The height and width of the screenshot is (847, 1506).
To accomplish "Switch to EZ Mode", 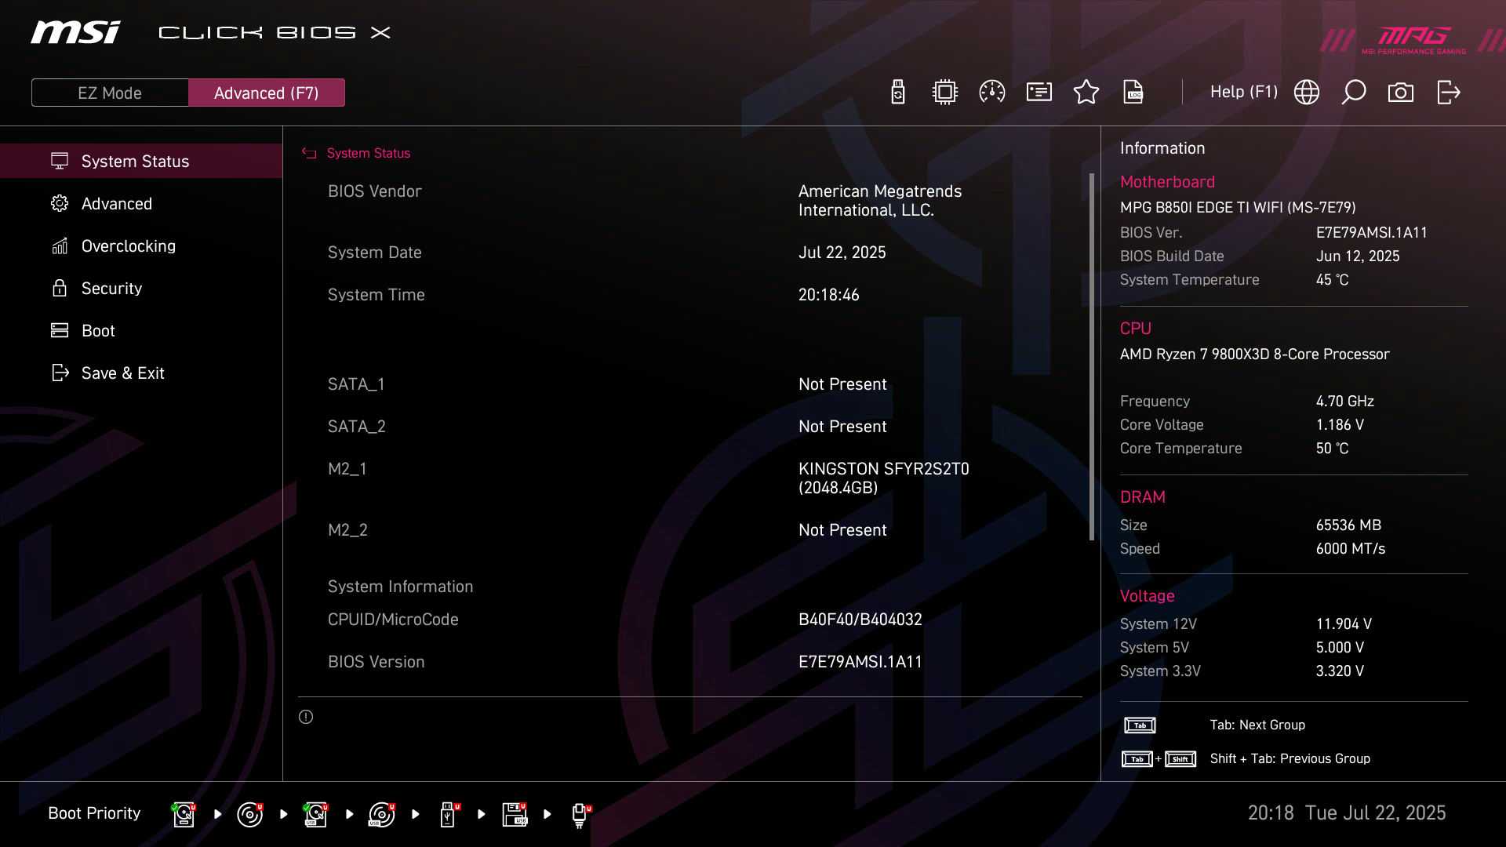I will (x=110, y=93).
